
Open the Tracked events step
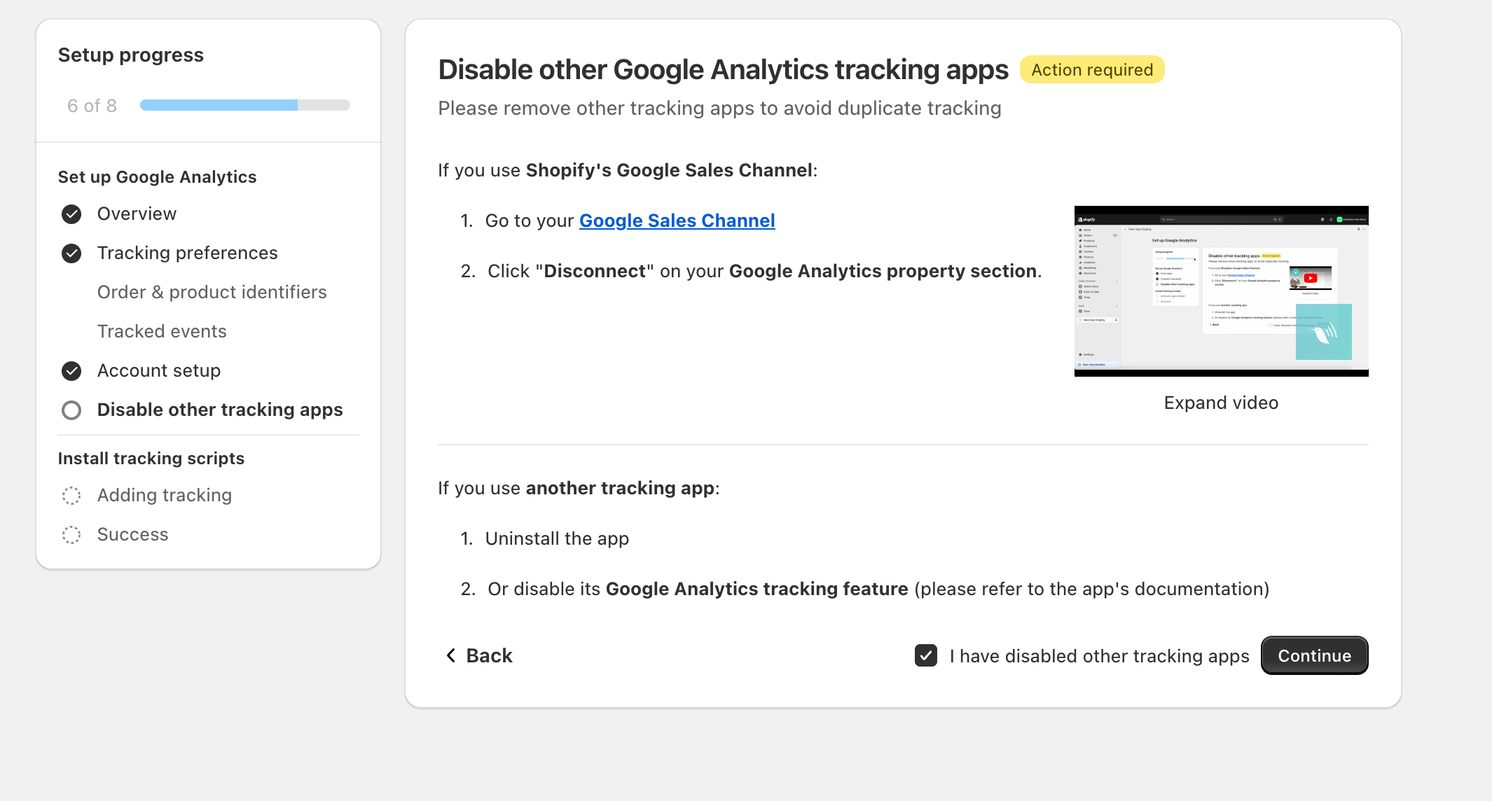coord(162,331)
